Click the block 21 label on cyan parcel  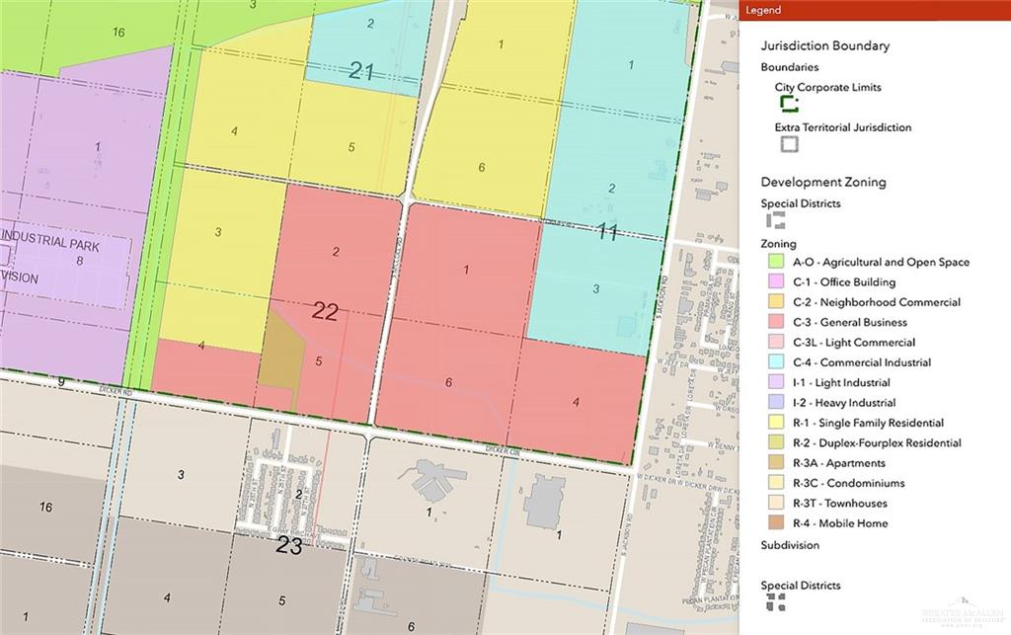tap(361, 70)
